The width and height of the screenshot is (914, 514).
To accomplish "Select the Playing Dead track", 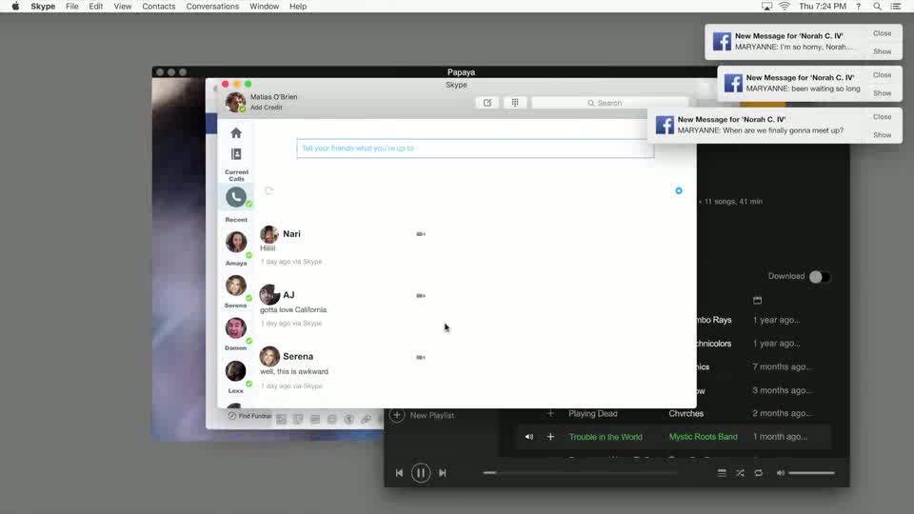I will (593, 414).
